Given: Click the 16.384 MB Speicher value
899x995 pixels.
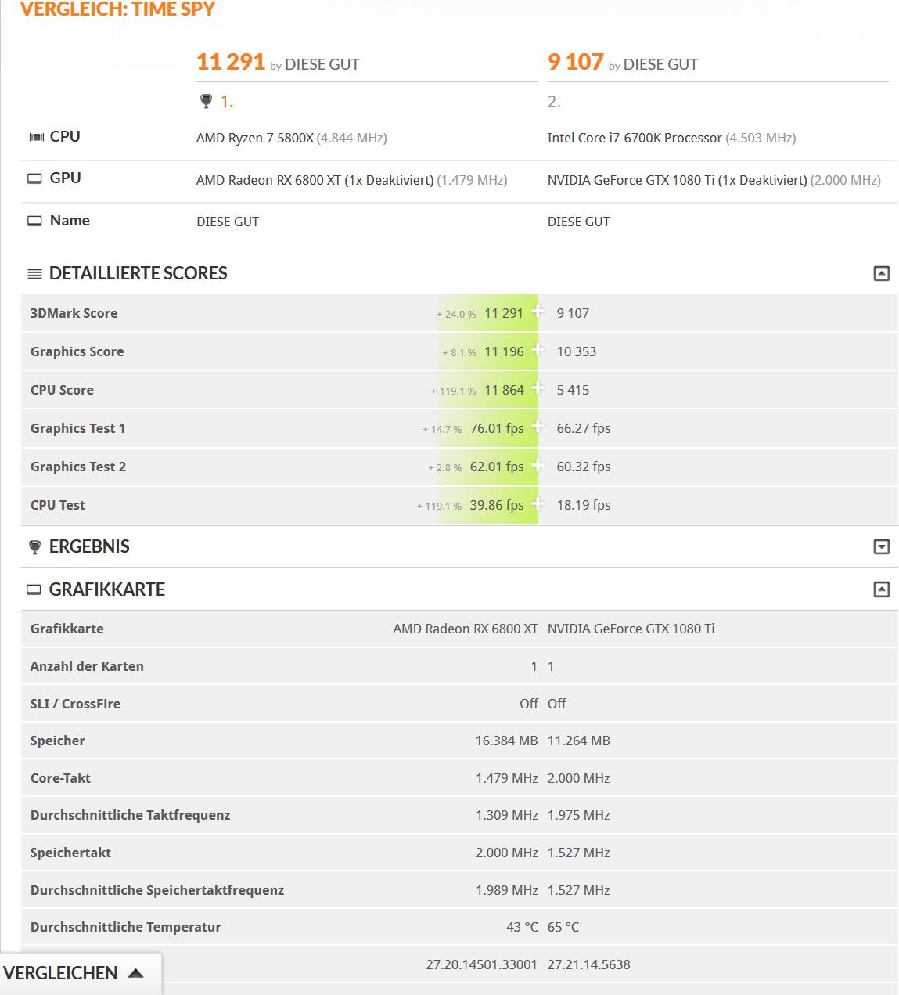Looking at the screenshot, I should coord(506,741).
